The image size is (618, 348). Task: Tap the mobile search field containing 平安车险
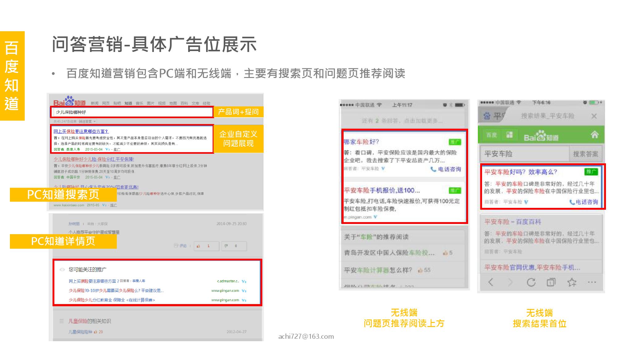click(x=525, y=154)
